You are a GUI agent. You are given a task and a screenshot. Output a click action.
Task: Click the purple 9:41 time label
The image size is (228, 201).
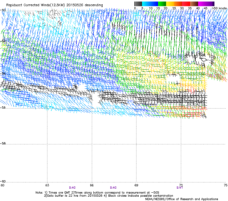[180, 188]
